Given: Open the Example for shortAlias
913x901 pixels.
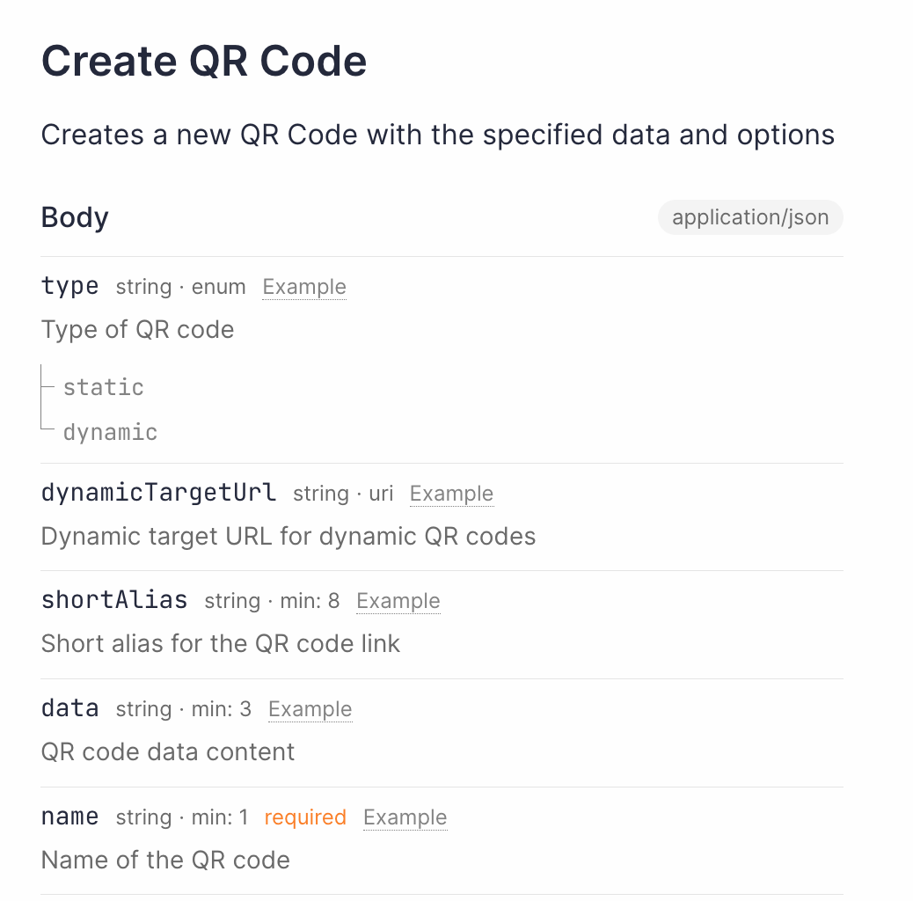Looking at the screenshot, I should [398, 601].
